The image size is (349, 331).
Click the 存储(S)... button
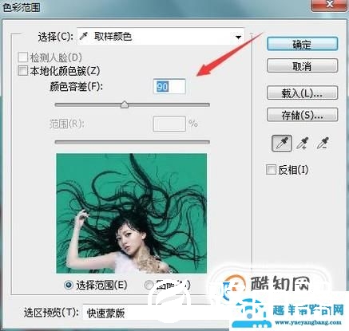[x=303, y=115]
